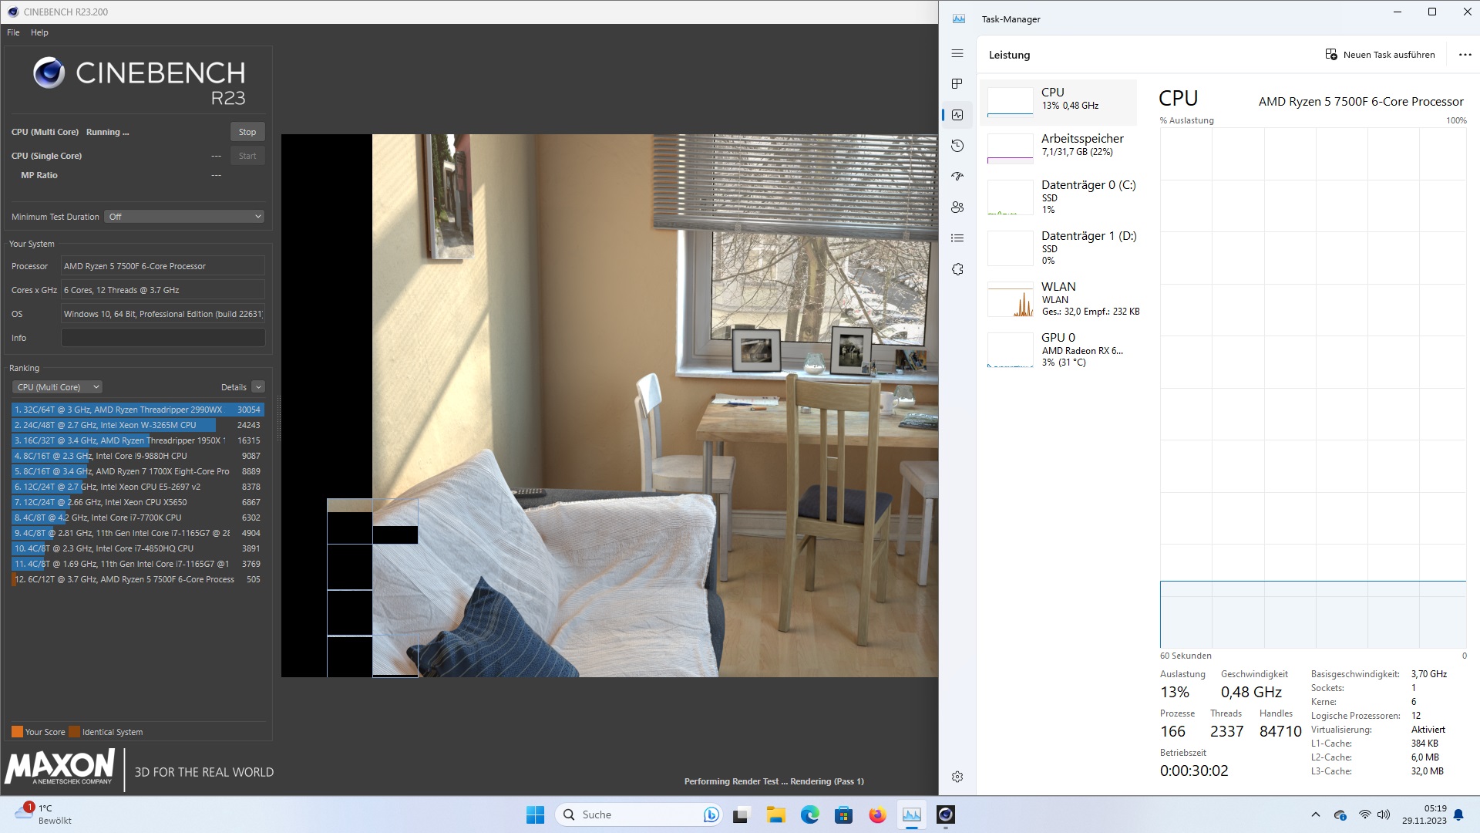Open the Help menu
The height and width of the screenshot is (833, 1480).
coord(39,32)
